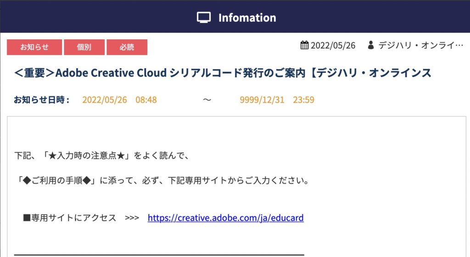Click the ■専用サイトにアクセス label
Viewport: 470px width, 257px height.
(x=70, y=218)
